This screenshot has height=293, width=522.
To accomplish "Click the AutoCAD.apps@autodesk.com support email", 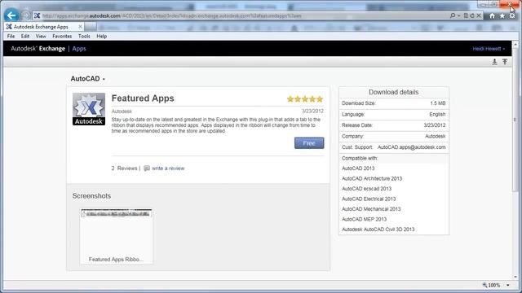I will click(x=411, y=147).
